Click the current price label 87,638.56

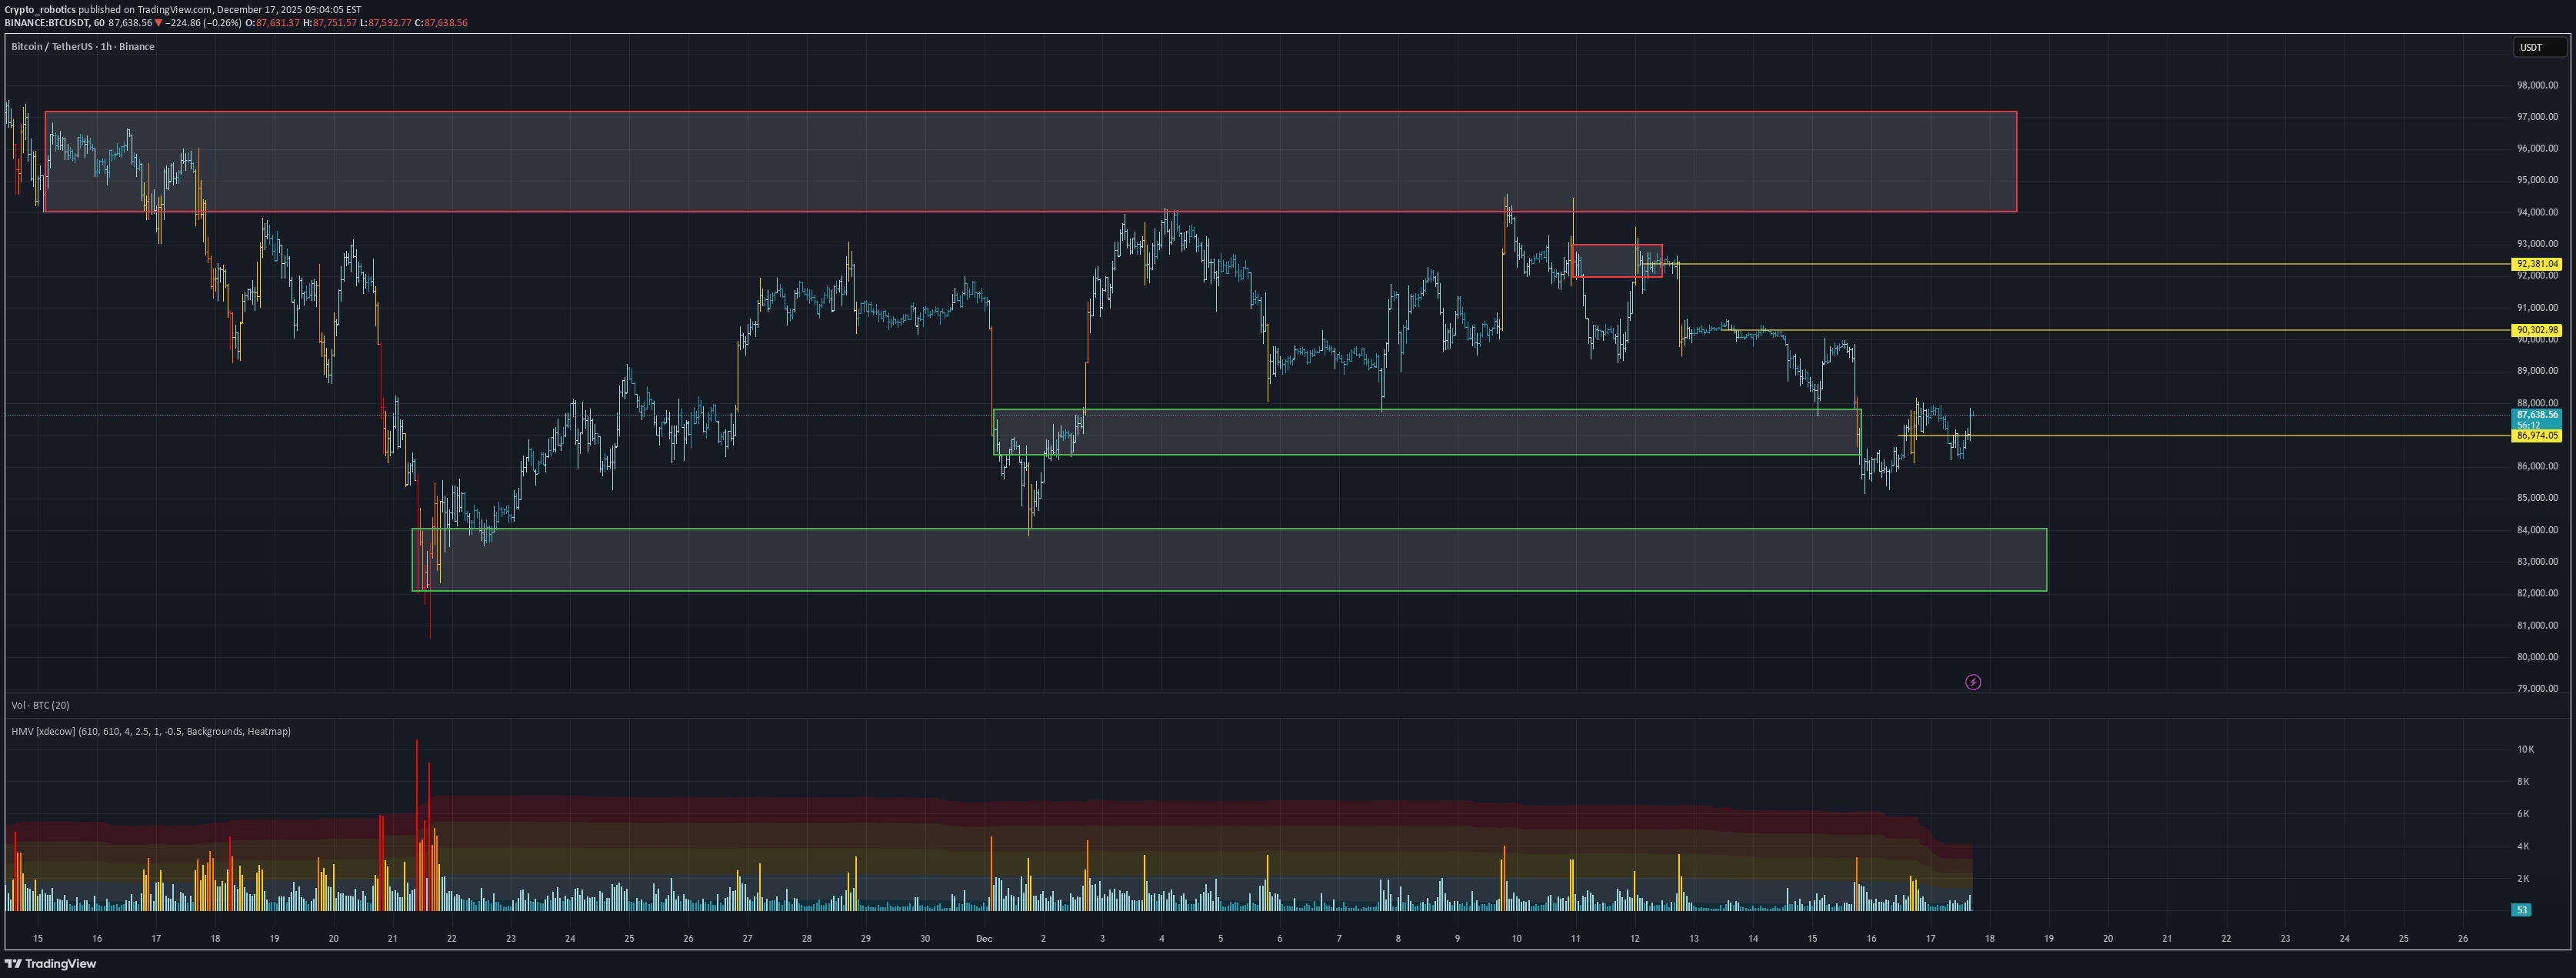2536,414
